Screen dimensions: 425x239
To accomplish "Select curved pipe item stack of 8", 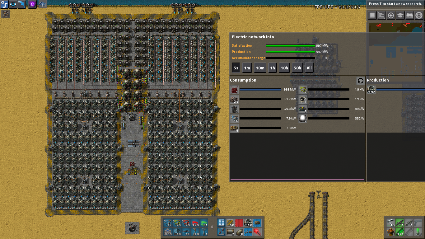I will 239,232.
